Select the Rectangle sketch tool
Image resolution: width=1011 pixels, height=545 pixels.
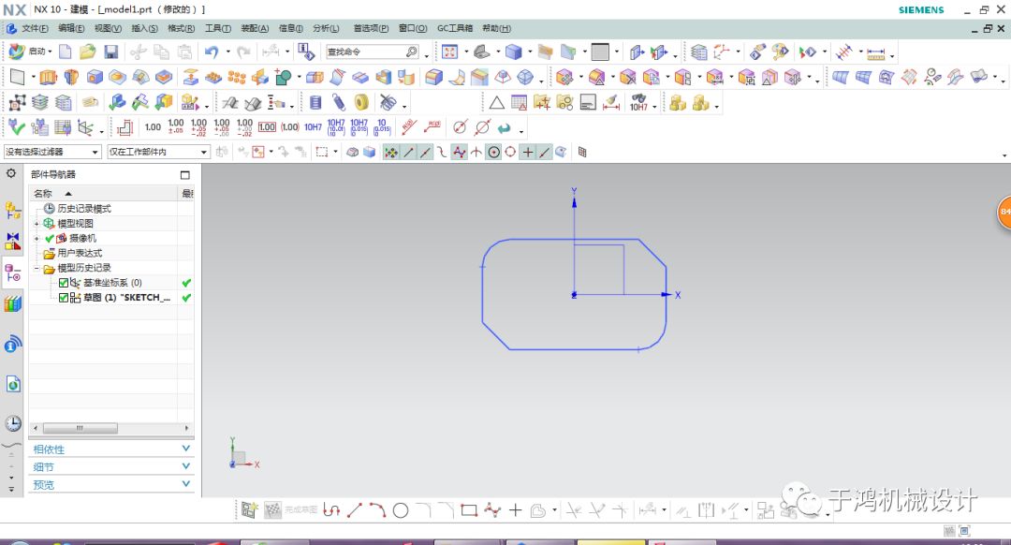point(469,510)
